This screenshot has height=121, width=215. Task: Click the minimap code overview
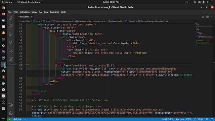(204, 34)
